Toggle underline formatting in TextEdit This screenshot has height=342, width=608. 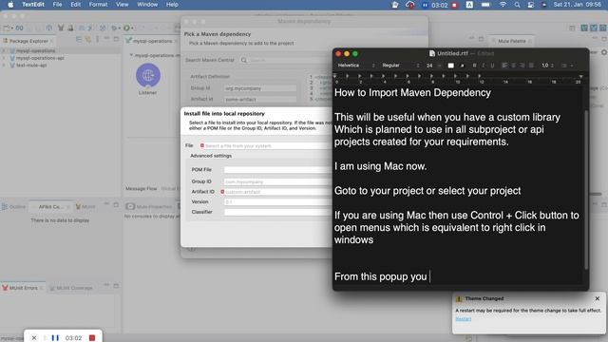(492, 66)
